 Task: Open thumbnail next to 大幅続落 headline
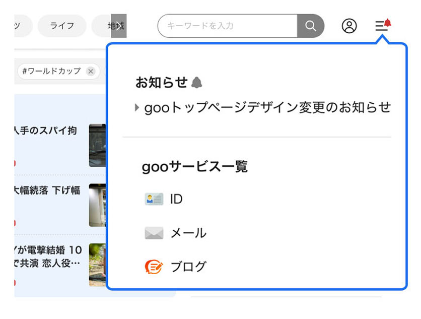point(98,205)
